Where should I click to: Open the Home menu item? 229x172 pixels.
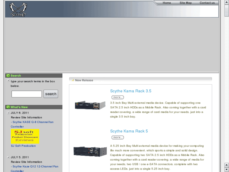click(167, 3)
